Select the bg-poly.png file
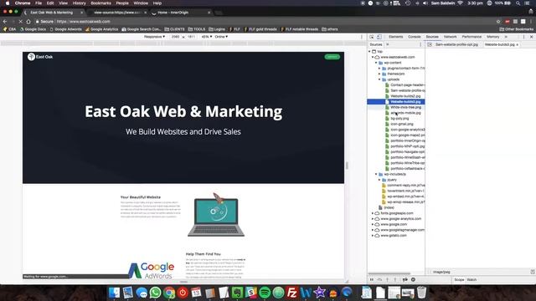Viewport: 536px width, 301px height. coord(397,119)
